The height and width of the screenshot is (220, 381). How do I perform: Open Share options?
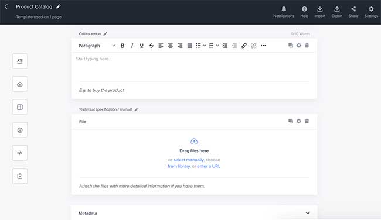(353, 12)
